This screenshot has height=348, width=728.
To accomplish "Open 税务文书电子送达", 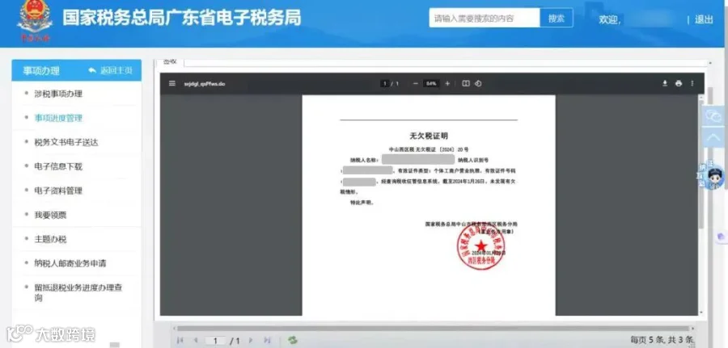I will [66, 142].
